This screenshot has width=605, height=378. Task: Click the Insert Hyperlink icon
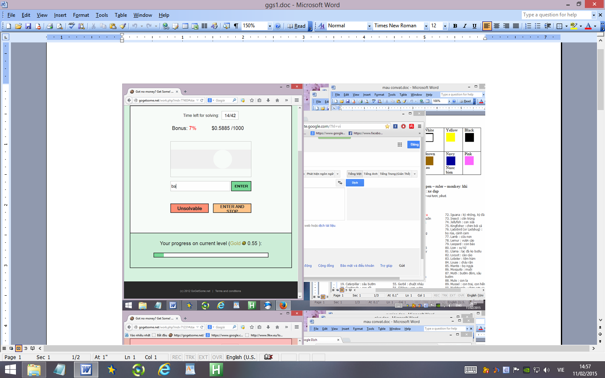pos(166,26)
